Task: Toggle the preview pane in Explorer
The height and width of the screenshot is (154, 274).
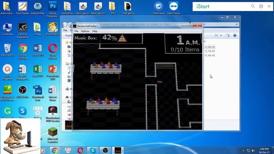Action: [227, 36]
